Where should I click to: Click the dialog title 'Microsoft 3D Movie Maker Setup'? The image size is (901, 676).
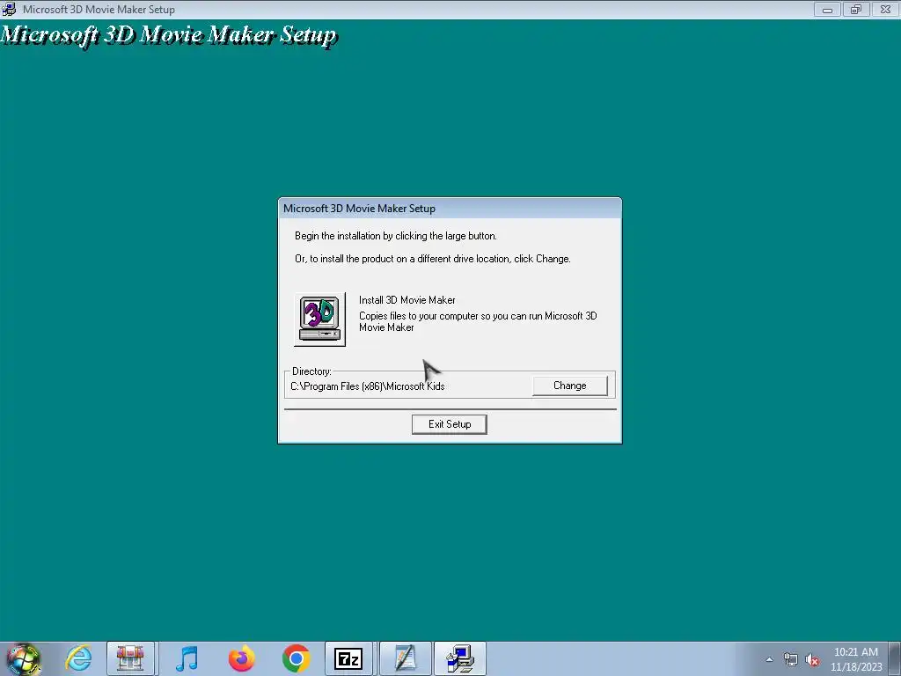359,208
